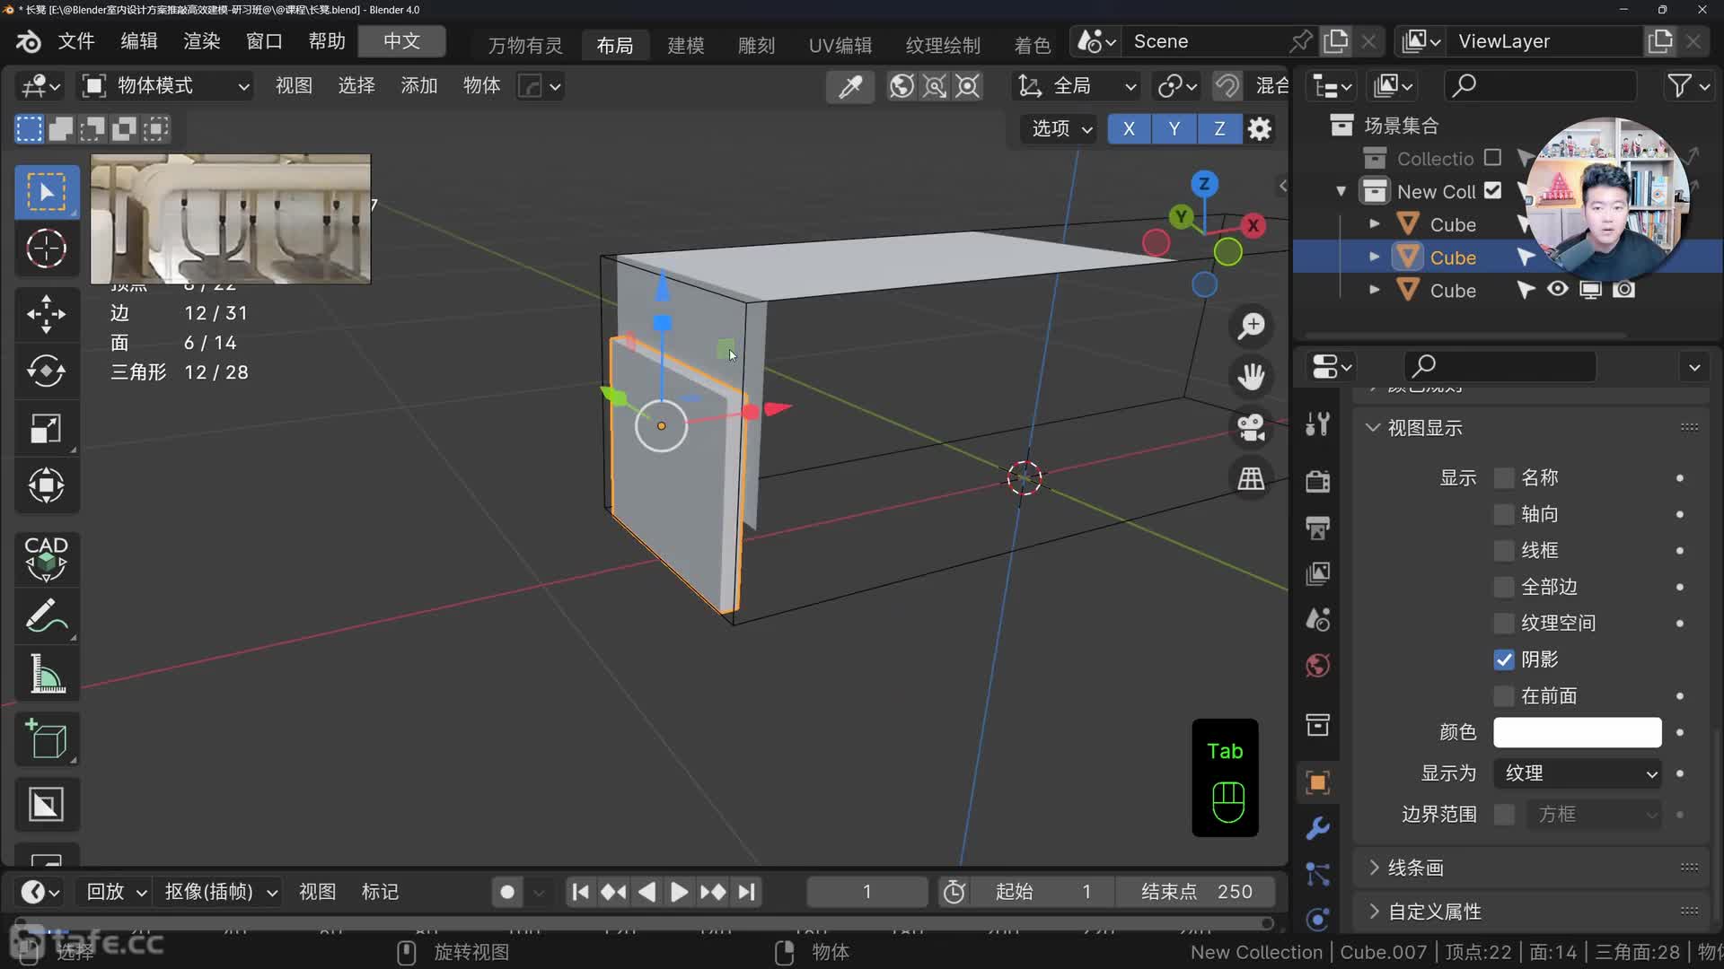Open the 文件 menu
This screenshot has height=969, width=1724.
[76, 41]
